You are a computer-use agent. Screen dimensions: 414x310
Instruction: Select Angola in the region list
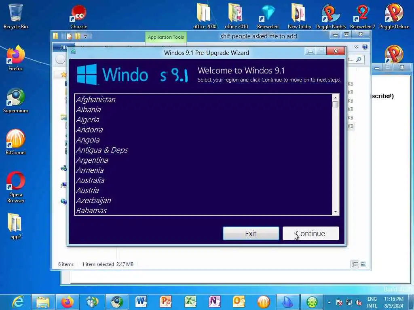203,140
